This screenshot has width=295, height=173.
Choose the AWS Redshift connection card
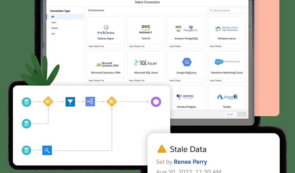click(x=146, y=32)
